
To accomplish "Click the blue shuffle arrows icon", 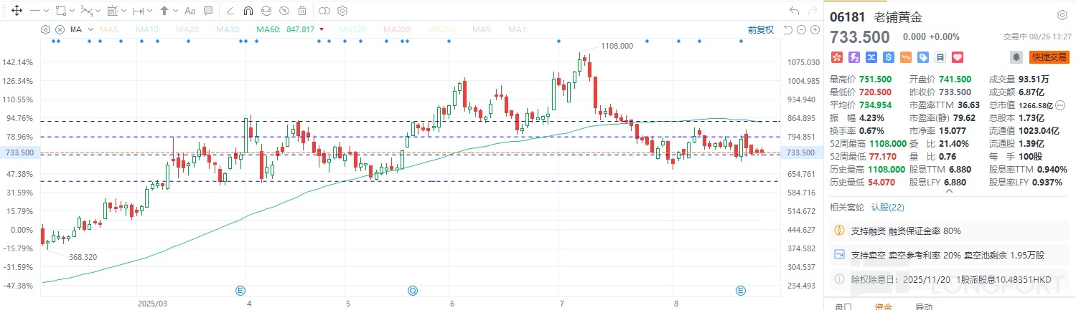I will click(x=871, y=57).
